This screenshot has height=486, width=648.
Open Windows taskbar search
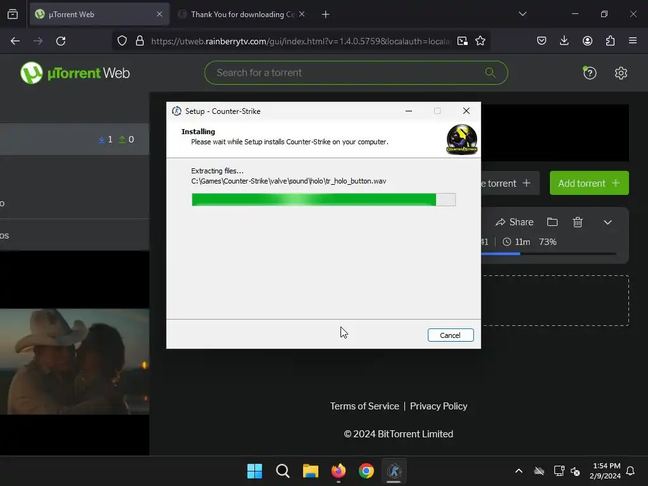click(x=283, y=471)
